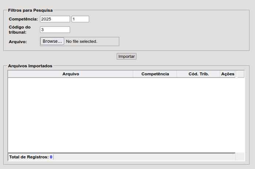
Task: Click the blank header cell after Ações
Action: pos(241,74)
